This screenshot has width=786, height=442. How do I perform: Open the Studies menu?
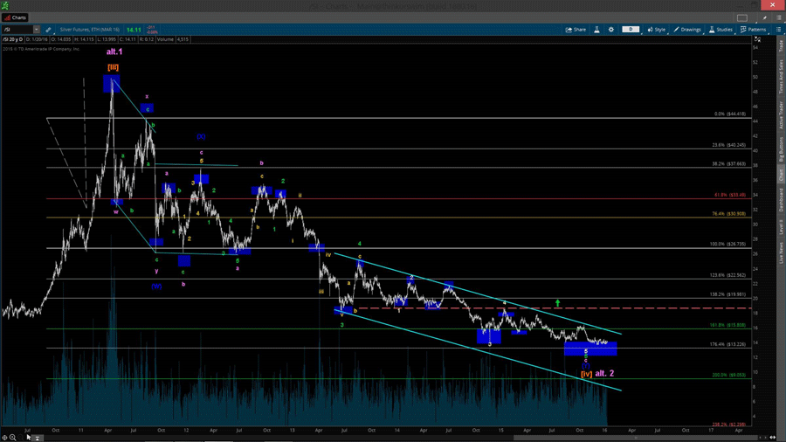[x=721, y=30]
